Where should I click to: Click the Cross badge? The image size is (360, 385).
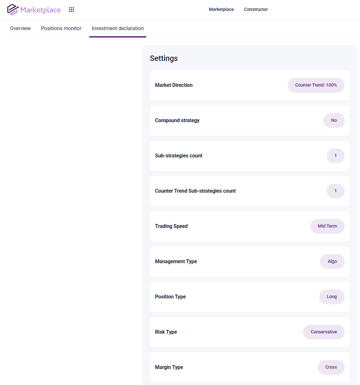tap(331, 367)
